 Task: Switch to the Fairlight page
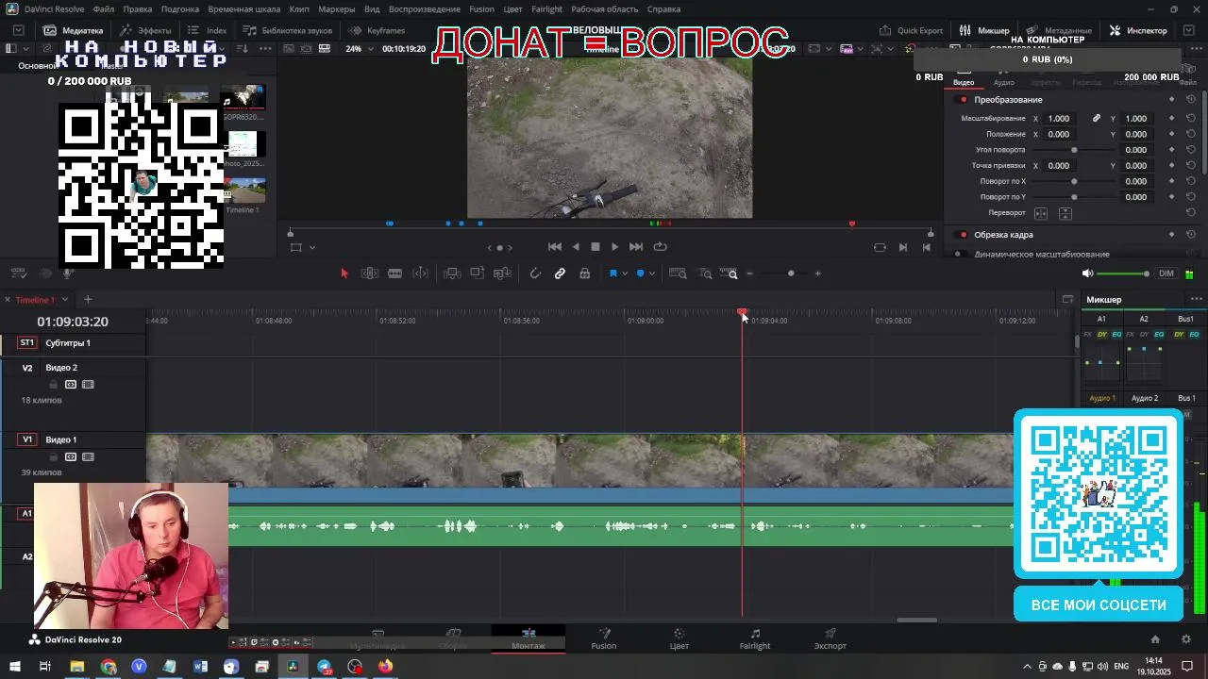coord(755,638)
